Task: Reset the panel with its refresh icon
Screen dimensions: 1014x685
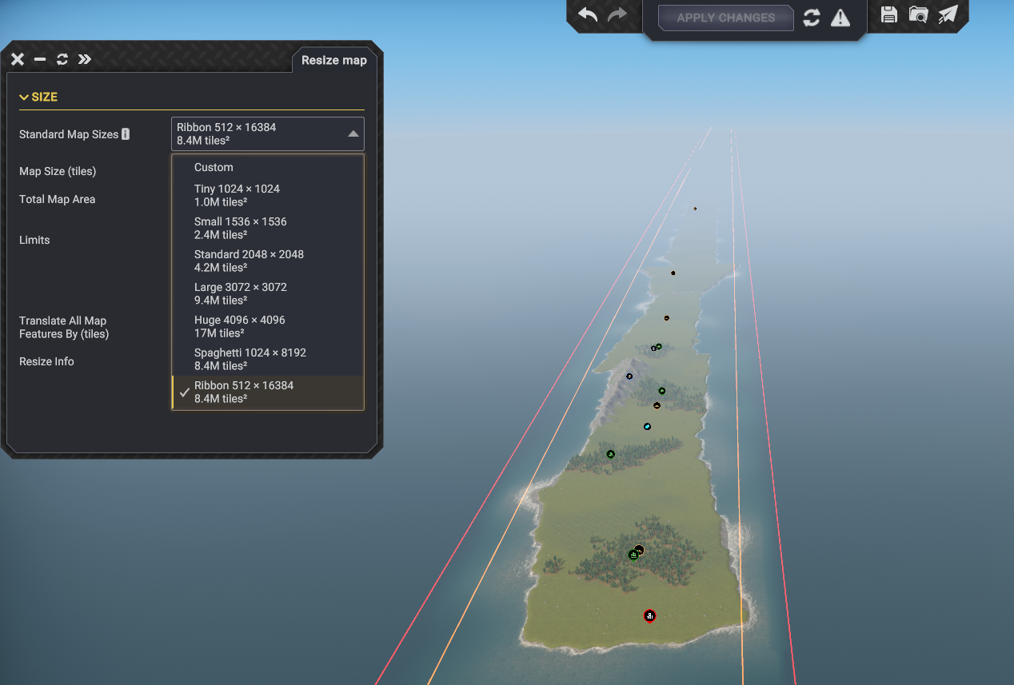Action: [62, 59]
